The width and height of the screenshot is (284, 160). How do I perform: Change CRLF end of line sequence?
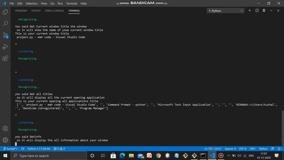click(252, 148)
